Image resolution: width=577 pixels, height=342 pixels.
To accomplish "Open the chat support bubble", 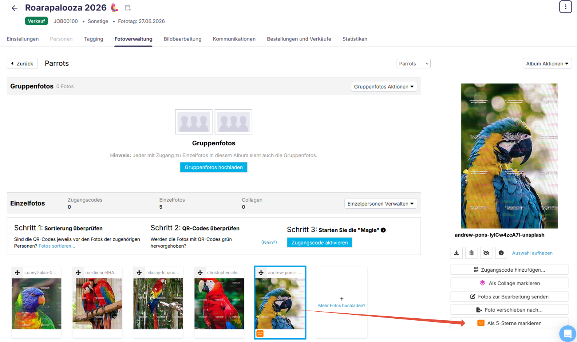I will 568,333.
